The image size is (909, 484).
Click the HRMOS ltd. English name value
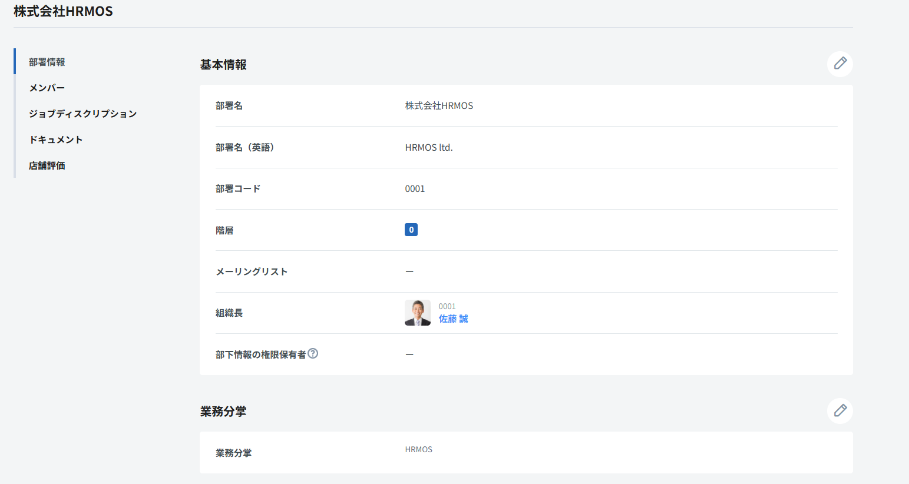(429, 147)
